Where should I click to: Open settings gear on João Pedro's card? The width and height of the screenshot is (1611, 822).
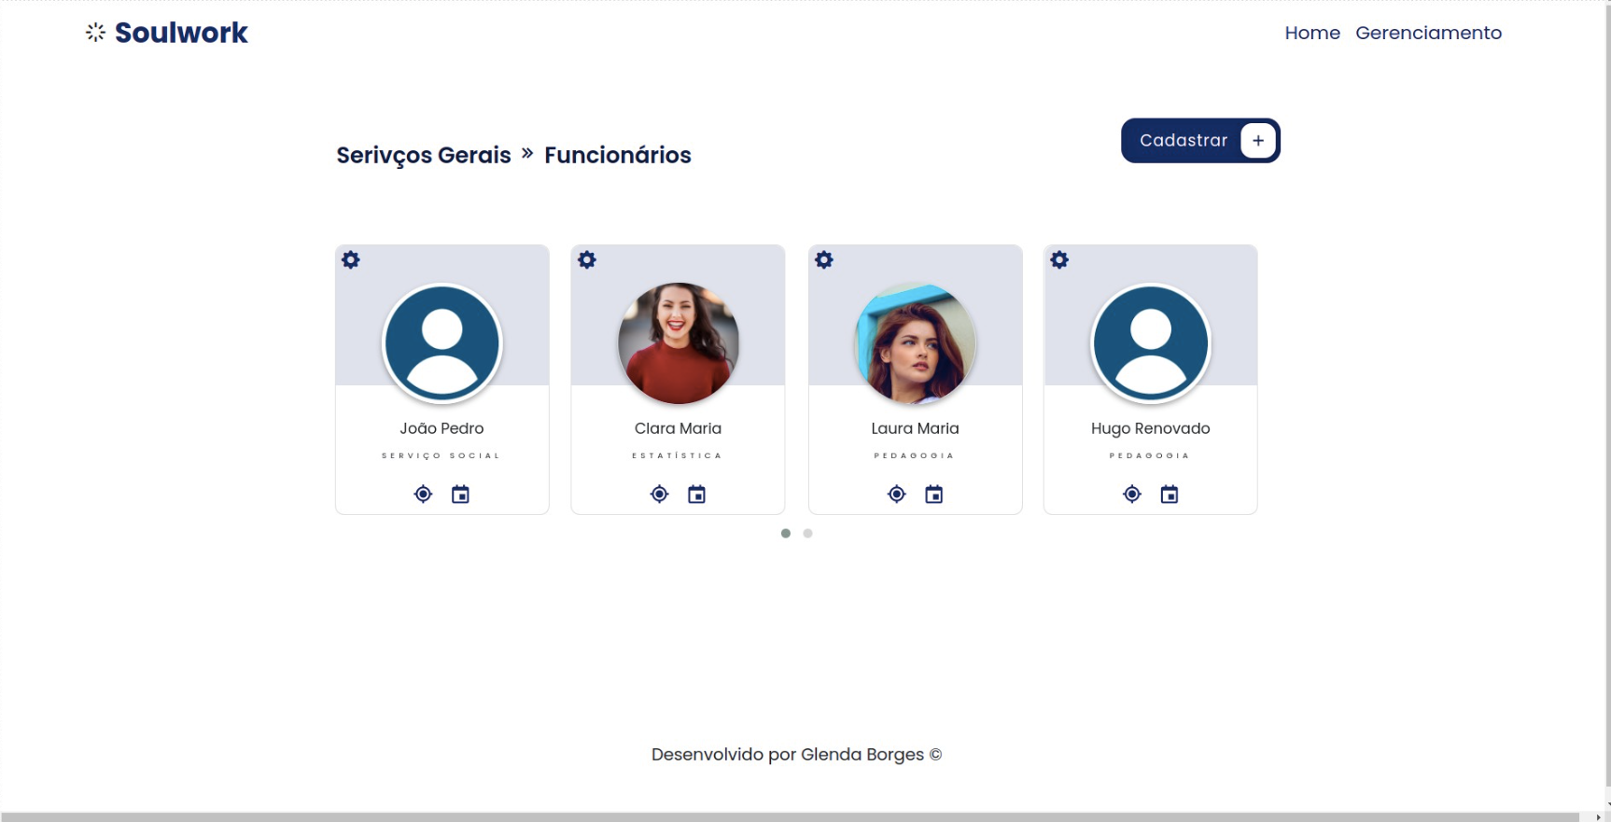[351, 260]
